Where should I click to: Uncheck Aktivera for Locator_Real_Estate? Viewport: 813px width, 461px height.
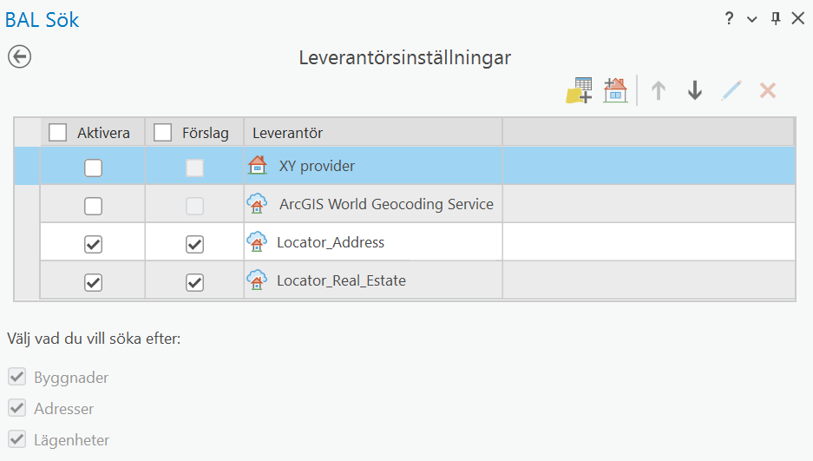(x=93, y=282)
